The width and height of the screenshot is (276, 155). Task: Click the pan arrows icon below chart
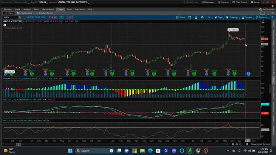click(233, 144)
